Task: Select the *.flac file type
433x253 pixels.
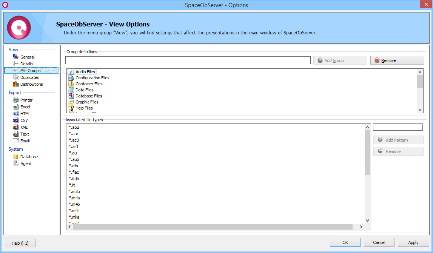Action: 74,172
